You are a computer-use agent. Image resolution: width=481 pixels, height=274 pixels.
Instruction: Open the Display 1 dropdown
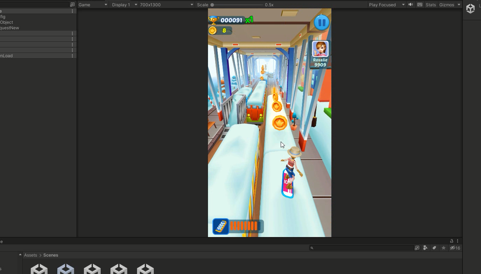tap(124, 5)
